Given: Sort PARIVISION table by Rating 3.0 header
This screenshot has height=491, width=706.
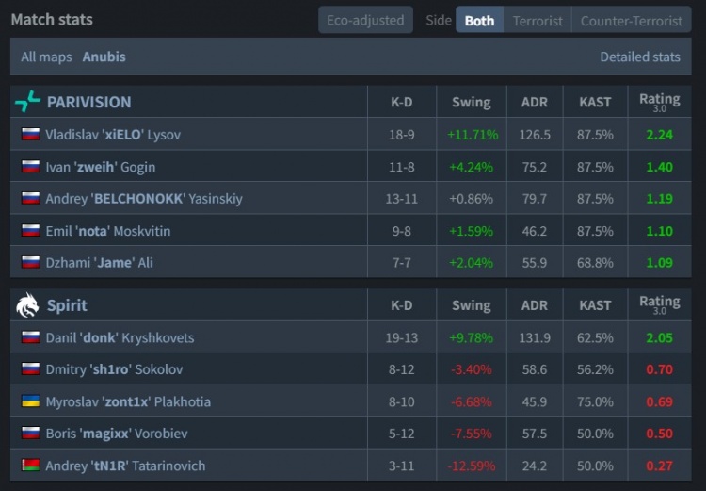Looking at the screenshot, I should click(659, 102).
